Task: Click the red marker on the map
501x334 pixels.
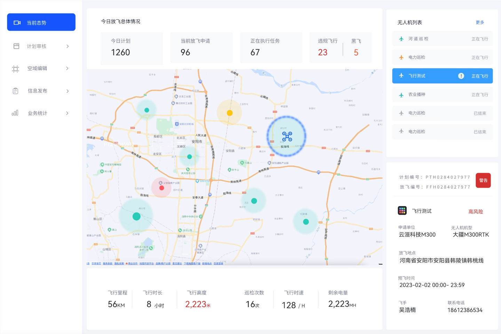Action: click(x=161, y=188)
